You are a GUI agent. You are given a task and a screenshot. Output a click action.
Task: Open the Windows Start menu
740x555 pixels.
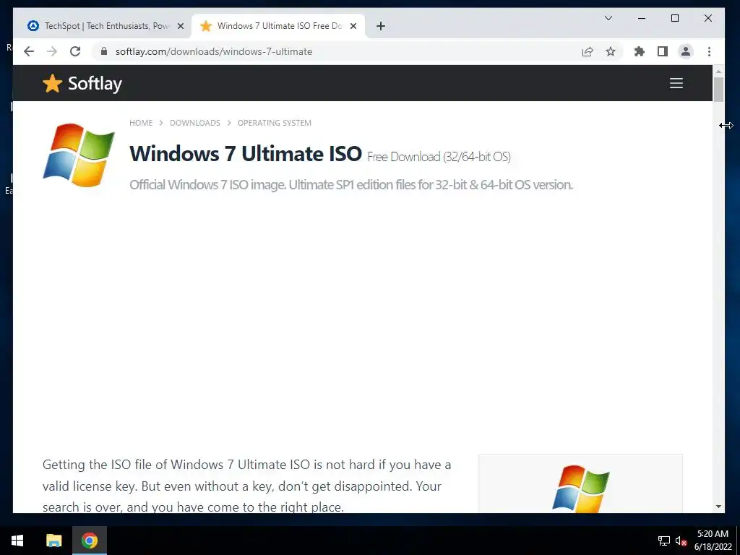pos(17,541)
